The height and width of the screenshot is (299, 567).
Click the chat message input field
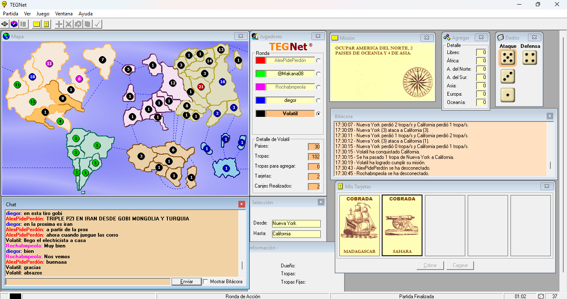point(88,282)
